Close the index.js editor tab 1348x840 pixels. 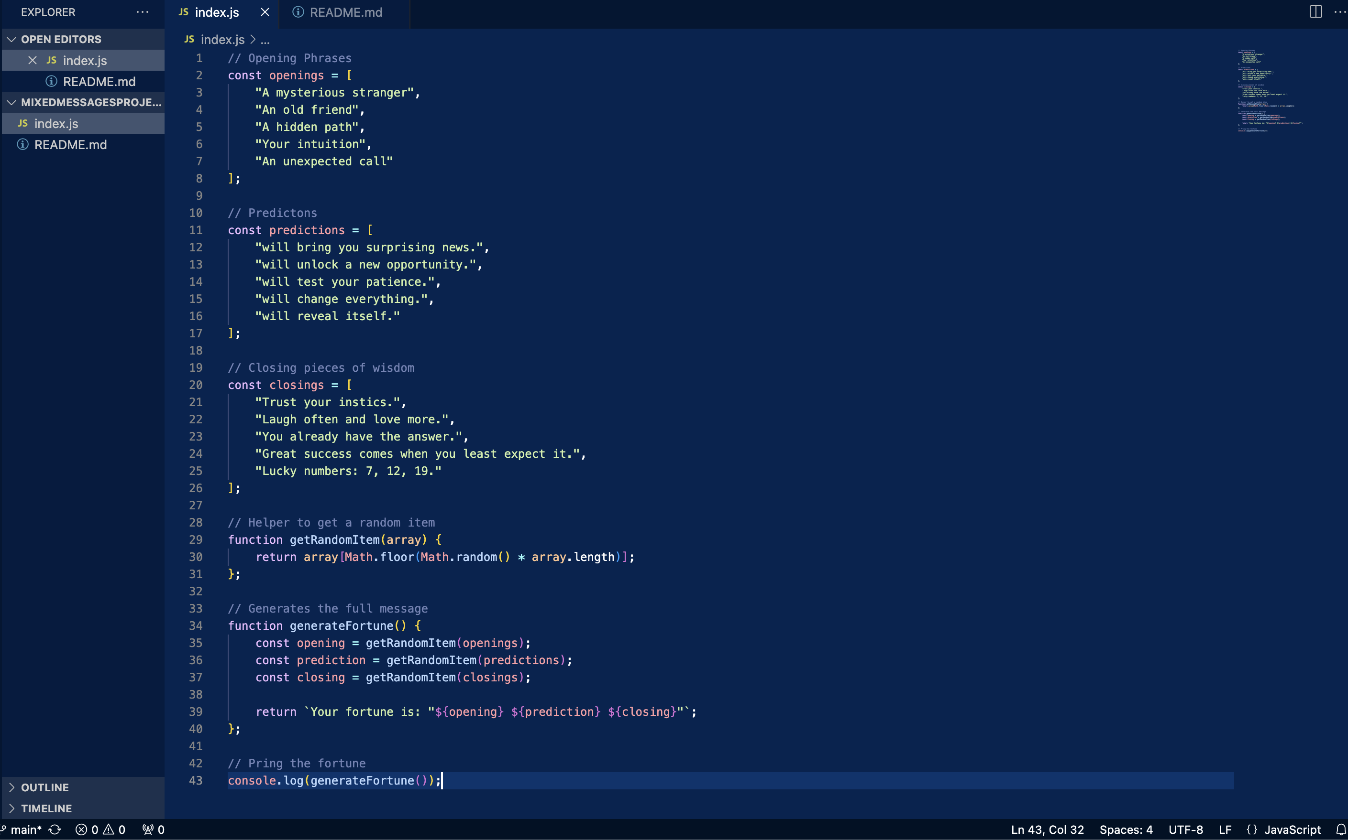coord(265,12)
